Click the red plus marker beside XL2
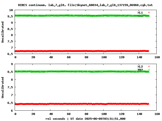Viewport: 162px width, 121px height. click(x=149, y=67)
